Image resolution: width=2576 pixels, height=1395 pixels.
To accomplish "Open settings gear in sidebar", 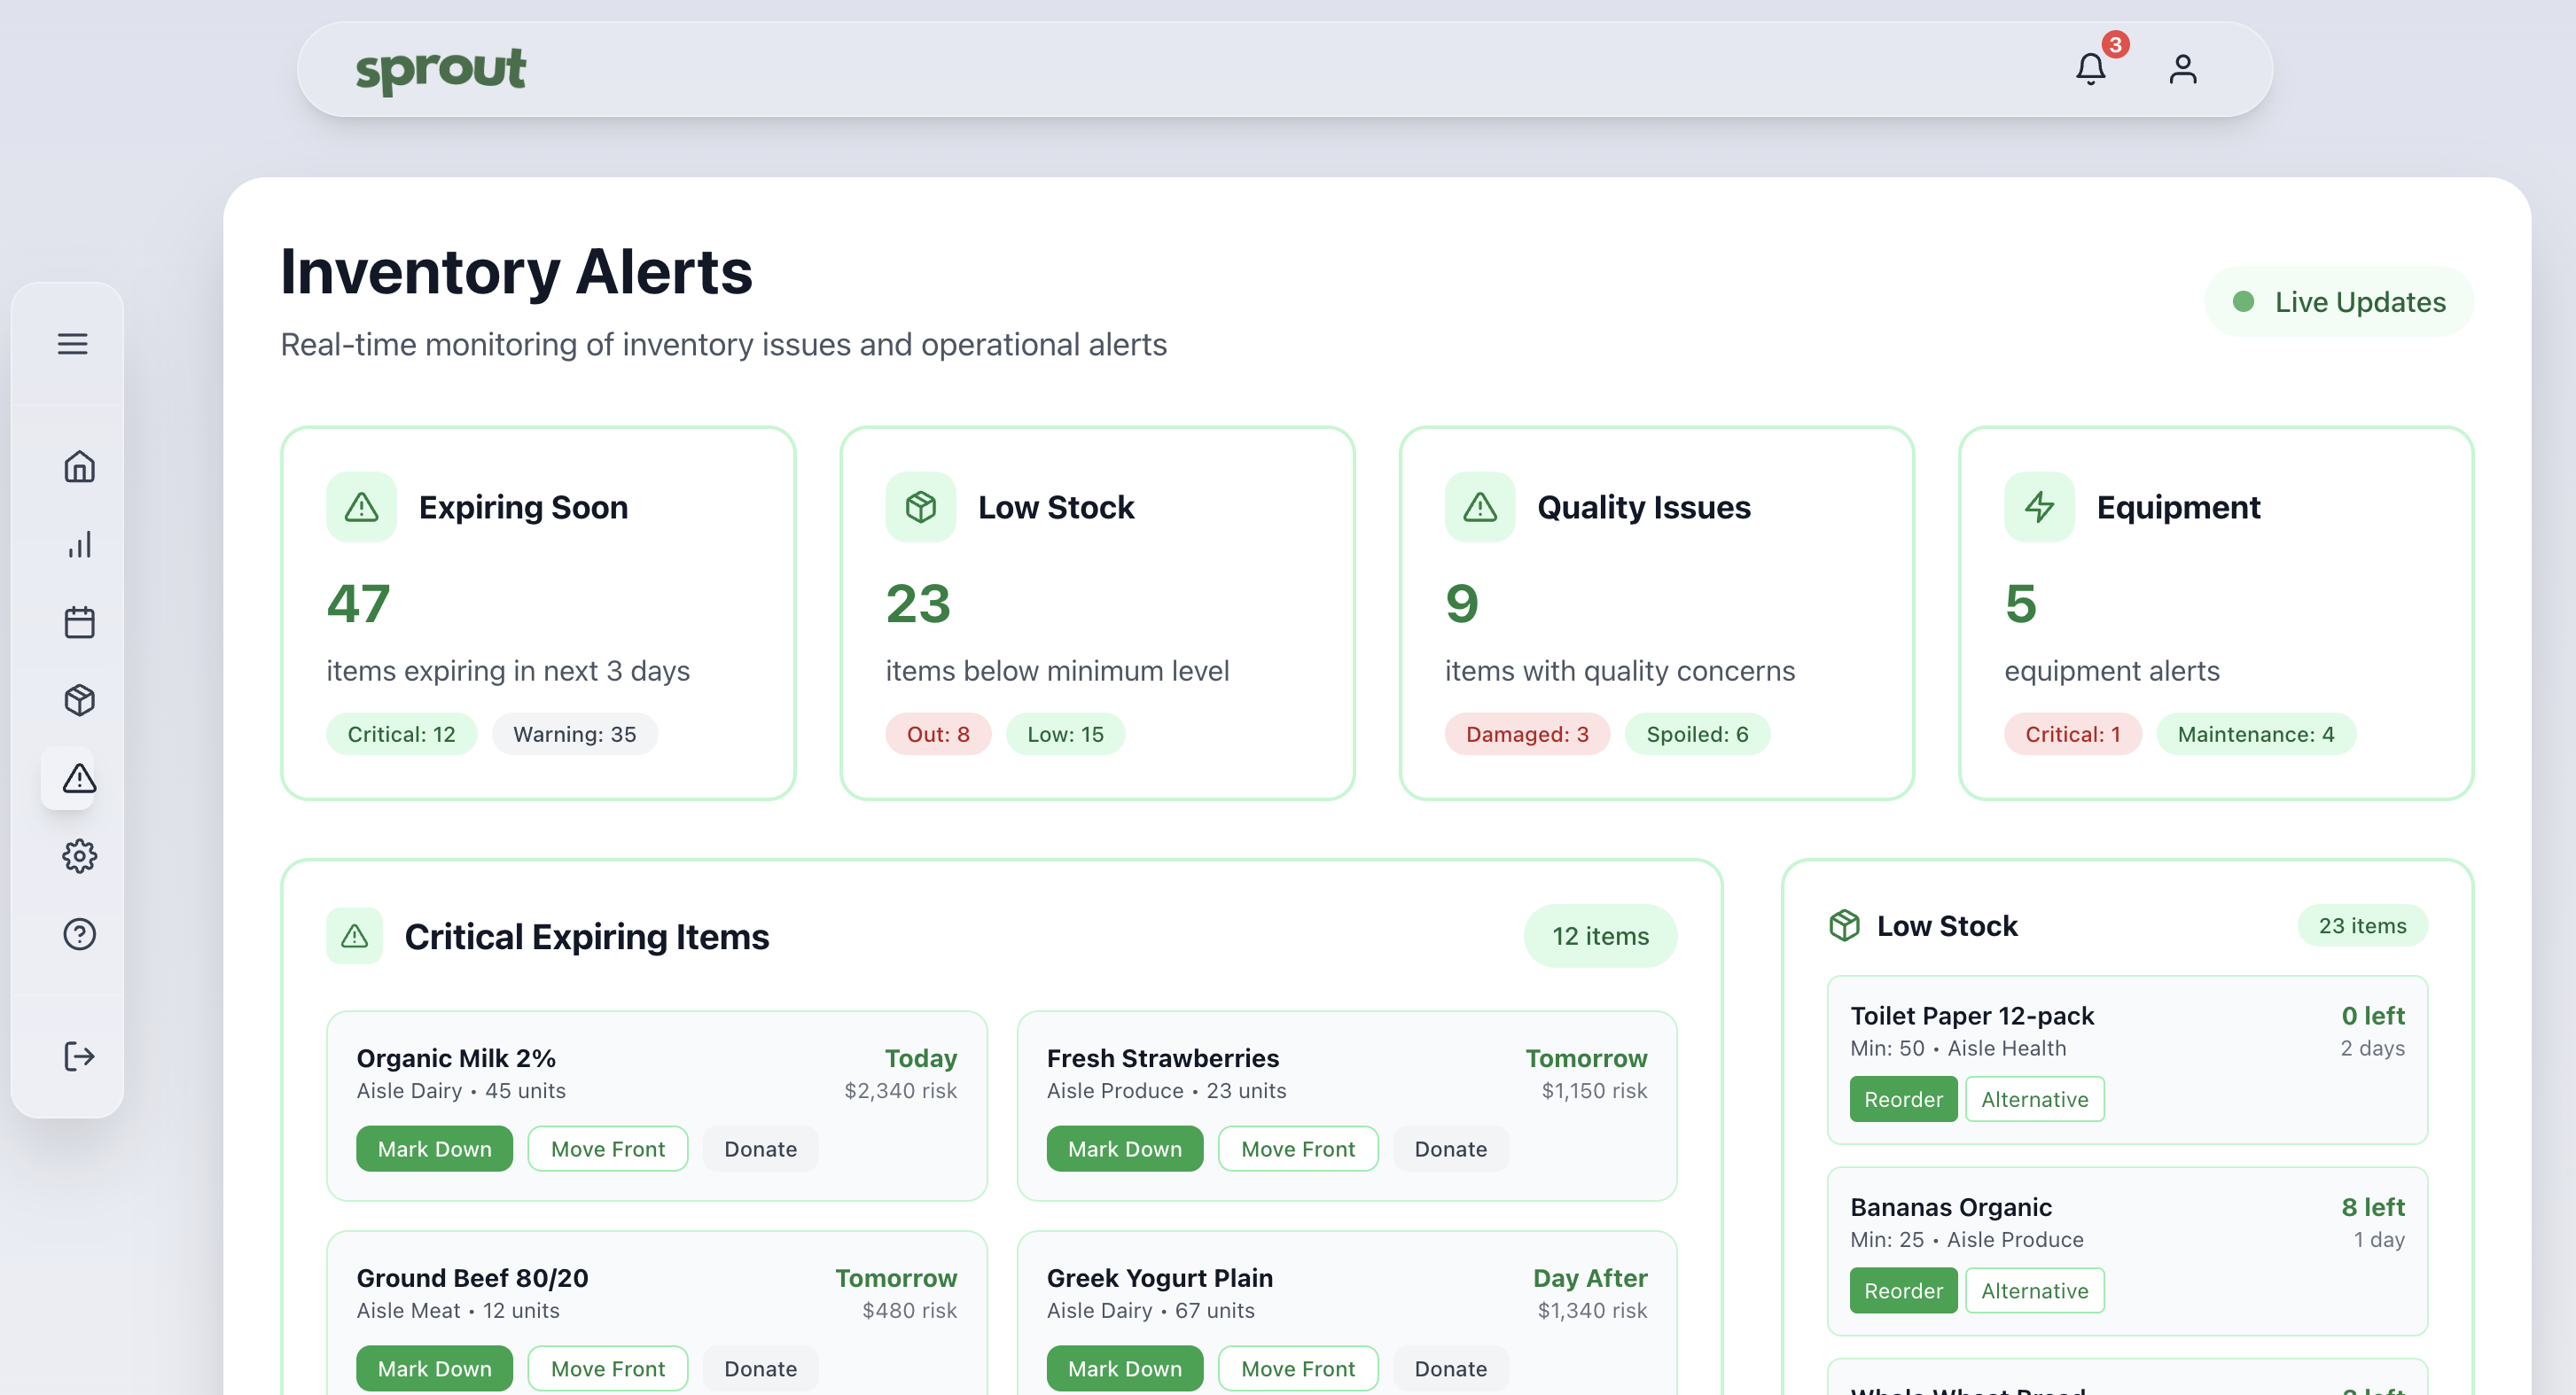I will (x=79, y=856).
